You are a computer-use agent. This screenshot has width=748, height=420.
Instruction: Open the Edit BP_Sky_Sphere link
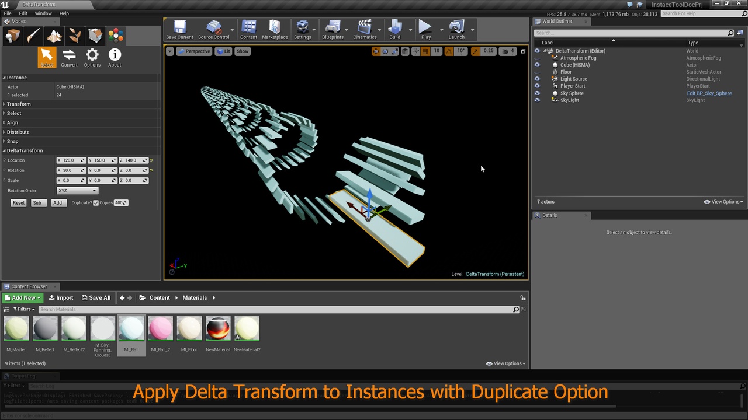(x=709, y=93)
